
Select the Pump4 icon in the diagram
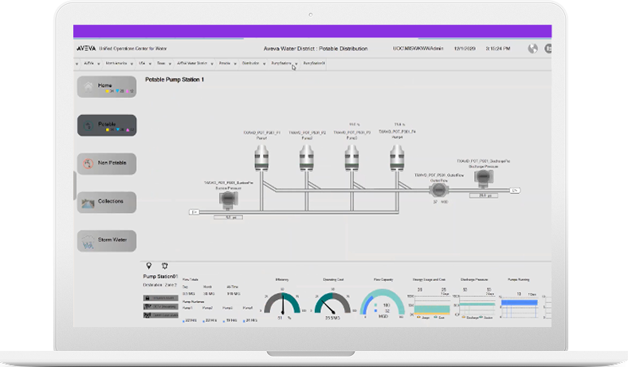tap(397, 158)
